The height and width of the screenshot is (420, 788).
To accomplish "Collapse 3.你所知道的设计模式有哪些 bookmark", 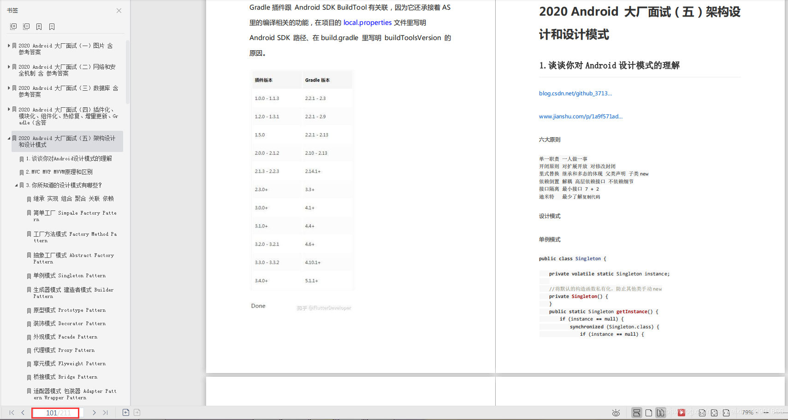I will tap(16, 185).
